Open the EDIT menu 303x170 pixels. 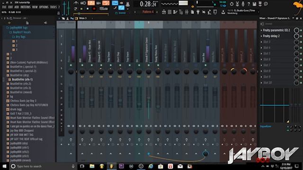[10, 7]
